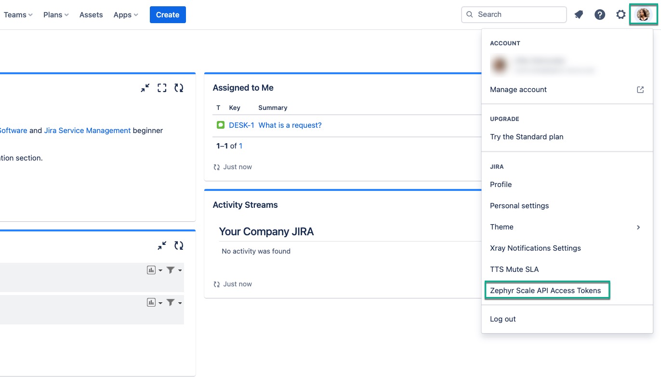Click the user profile avatar

(x=643, y=15)
